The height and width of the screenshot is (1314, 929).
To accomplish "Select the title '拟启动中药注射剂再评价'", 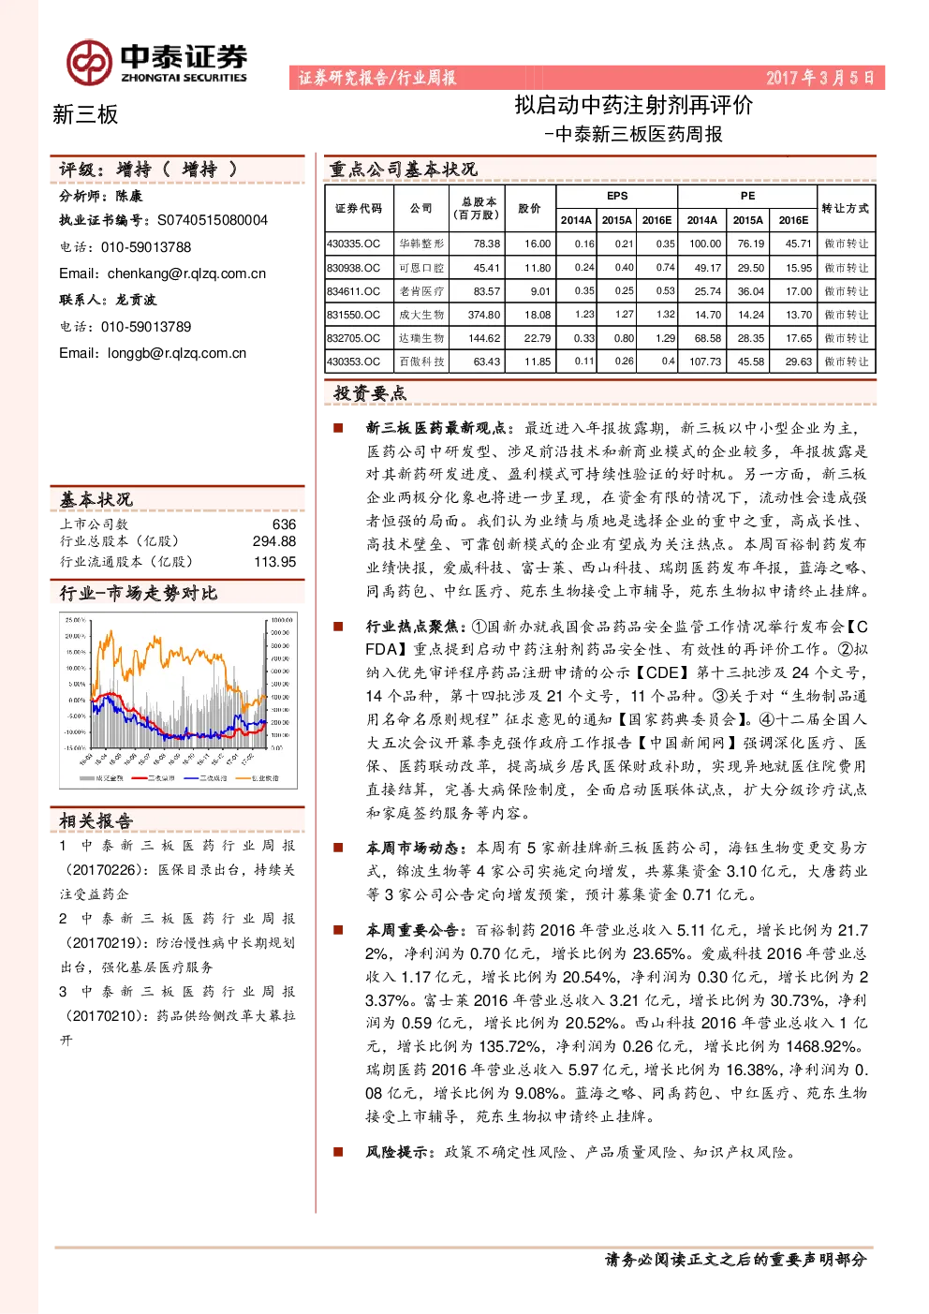I will tap(634, 105).
